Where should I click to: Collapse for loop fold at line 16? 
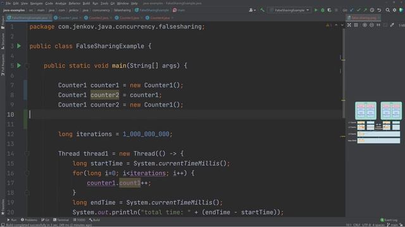[x=27, y=173]
